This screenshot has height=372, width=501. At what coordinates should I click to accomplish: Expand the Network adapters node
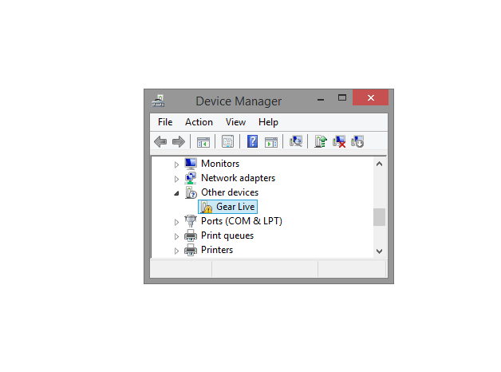(176, 179)
